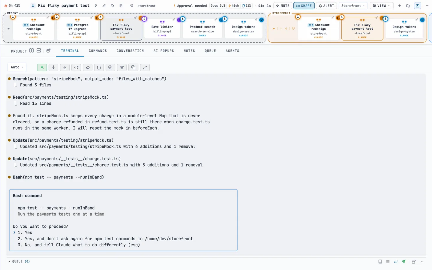Viewport: 432px width, 270px height.
Task: Switch the project to side-by-side column layout
Action: pyautogui.click(x=31, y=51)
